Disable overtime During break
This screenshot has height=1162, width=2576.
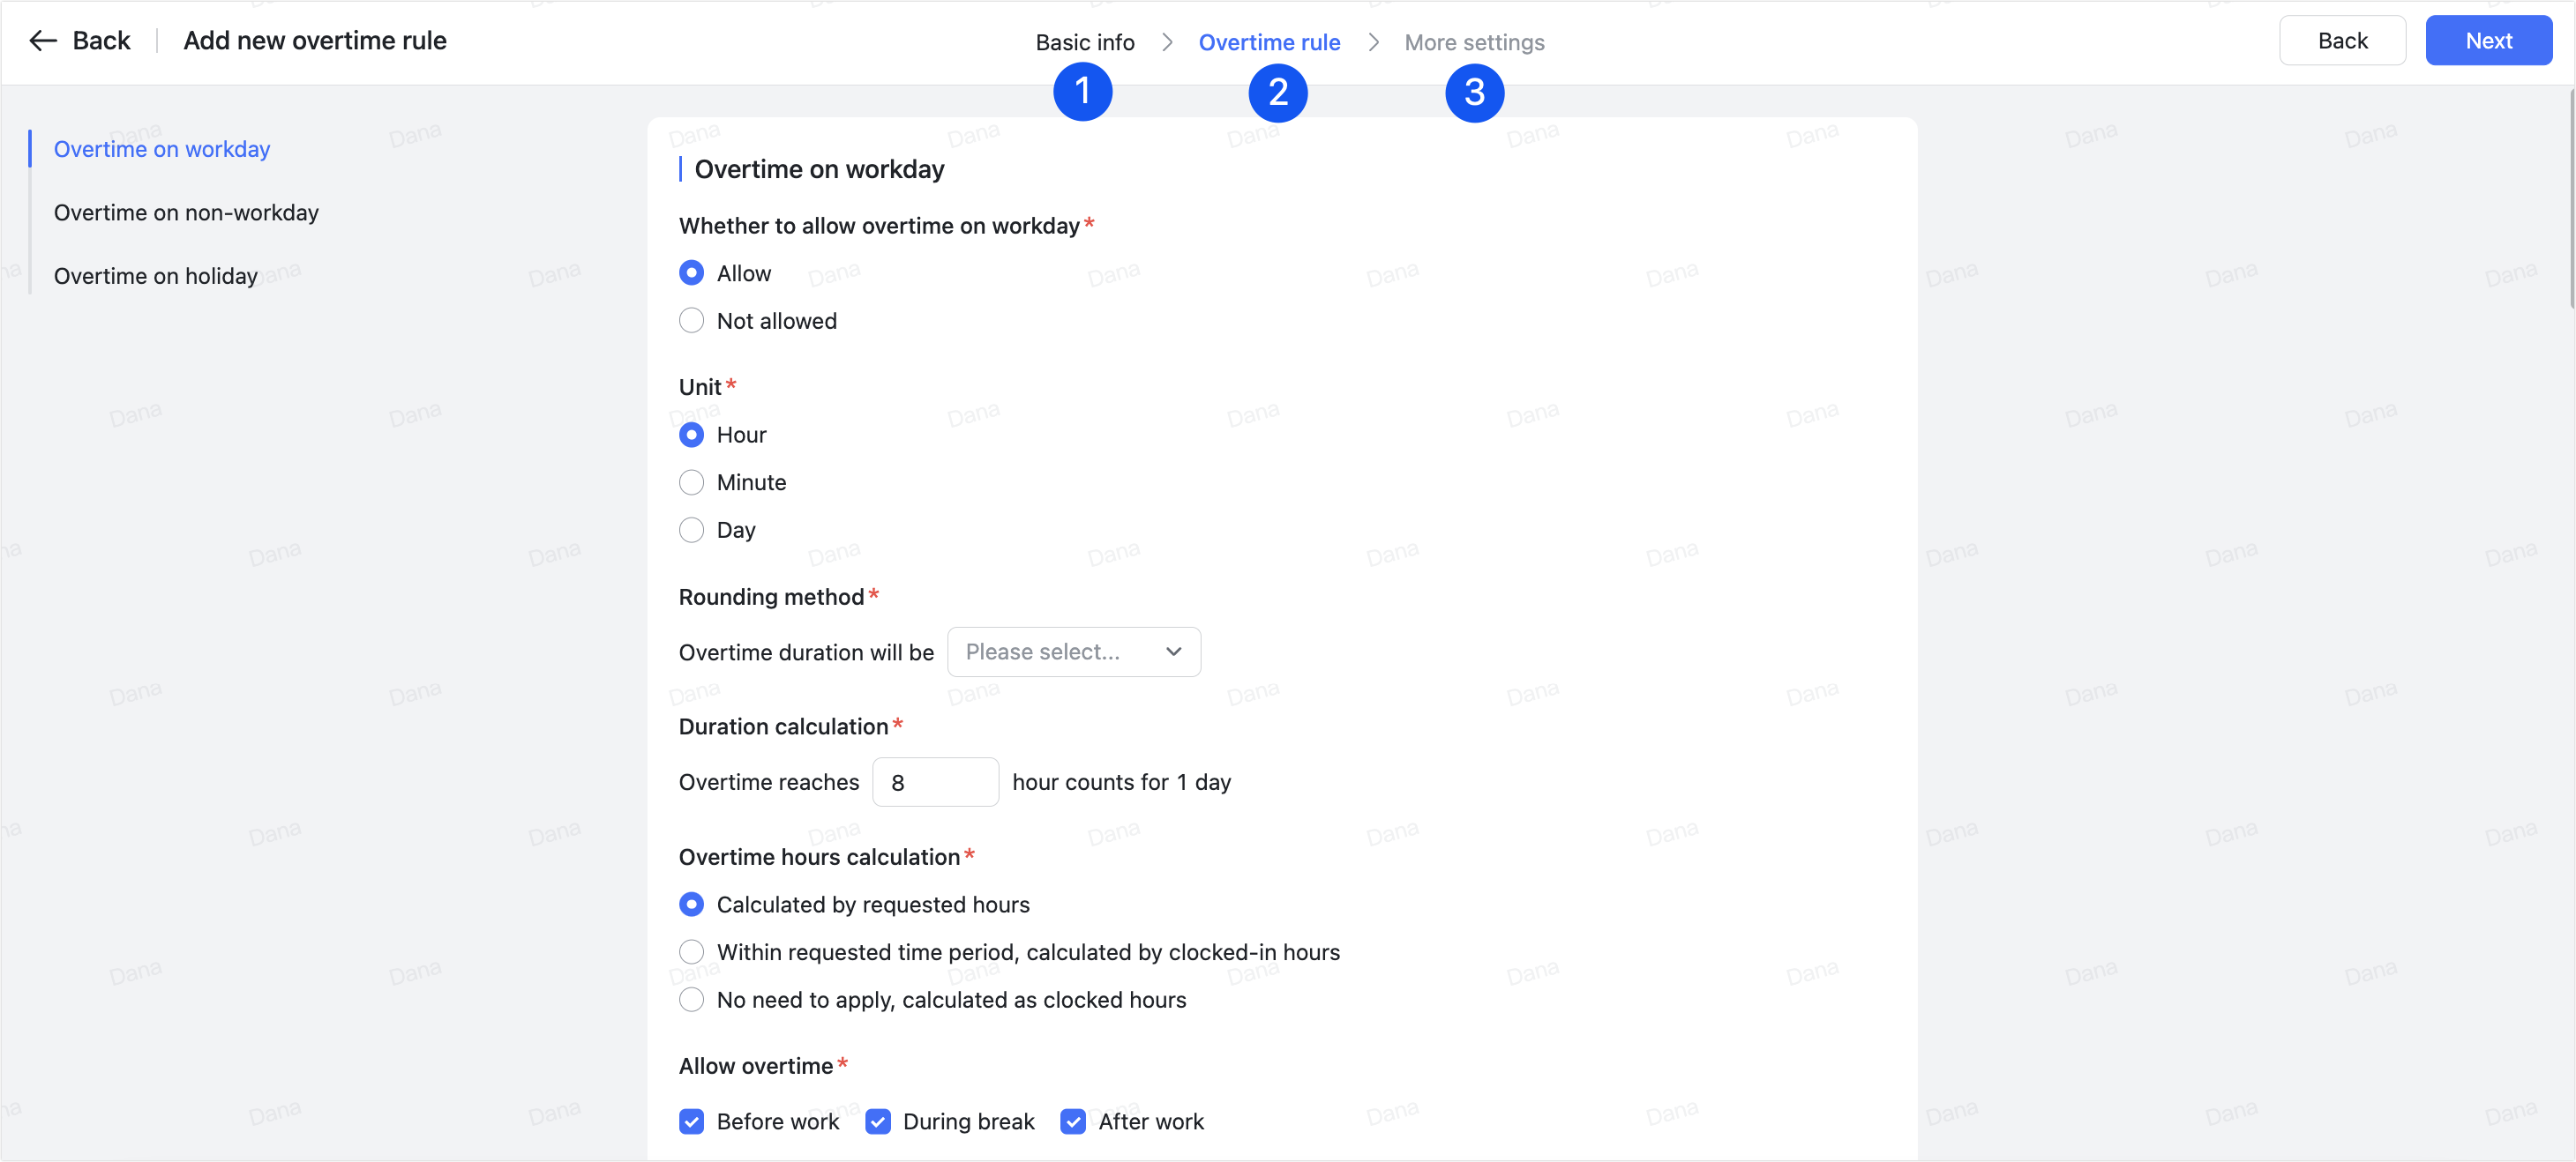point(878,1121)
